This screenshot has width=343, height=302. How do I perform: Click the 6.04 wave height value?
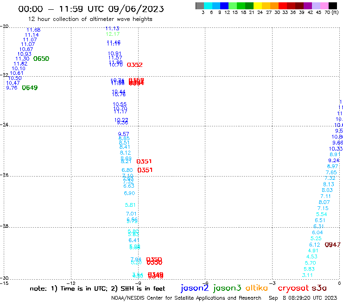(318, 232)
